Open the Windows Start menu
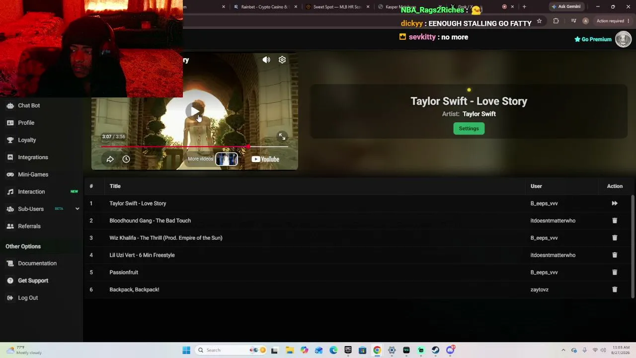 coord(186,350)
